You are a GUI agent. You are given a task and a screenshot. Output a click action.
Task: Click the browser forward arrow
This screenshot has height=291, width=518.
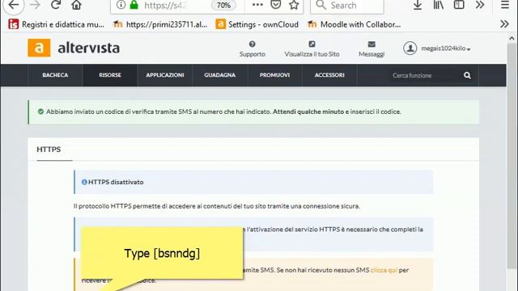click(x=35, y=5)
